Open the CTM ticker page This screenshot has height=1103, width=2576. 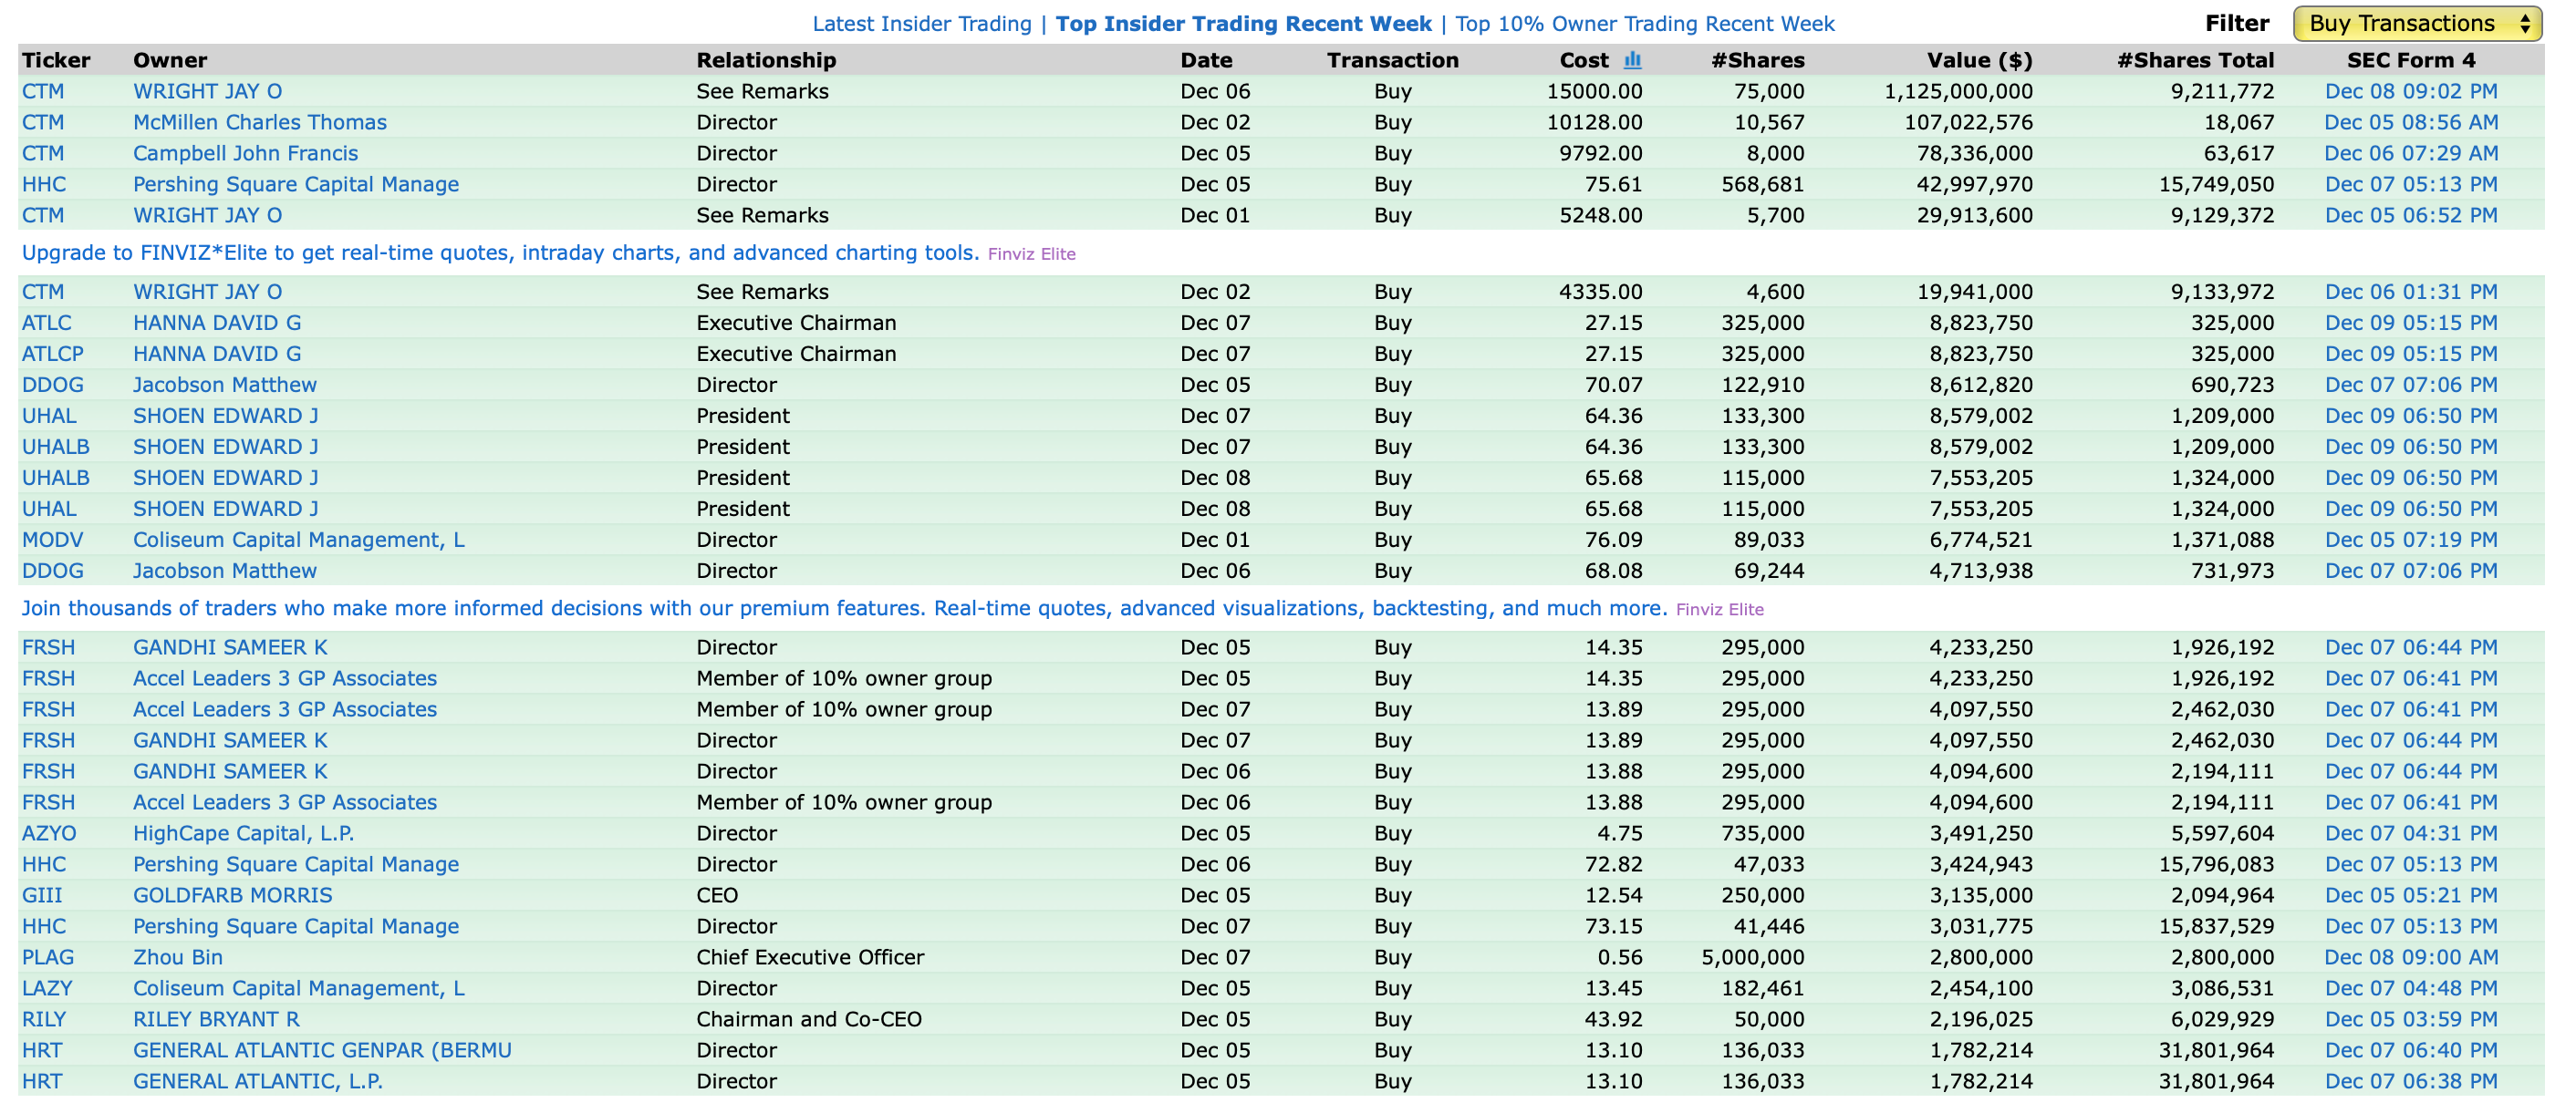pyautogui.click(x=44, y=91)
